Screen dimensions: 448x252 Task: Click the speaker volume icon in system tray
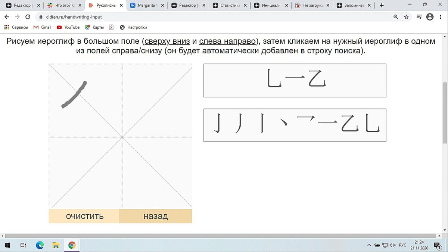point(392,245)
